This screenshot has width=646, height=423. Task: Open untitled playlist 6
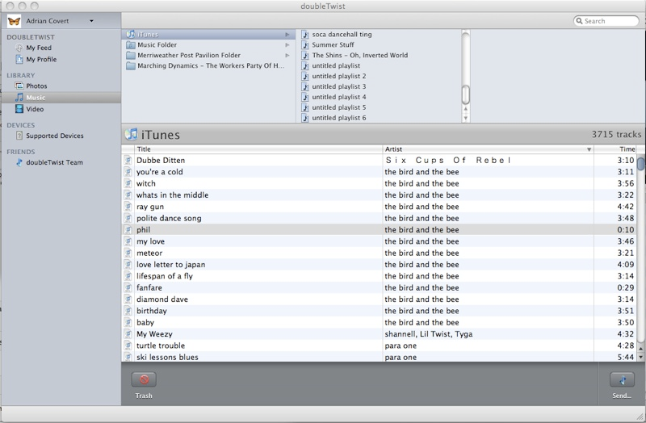[x=338, y=118]
